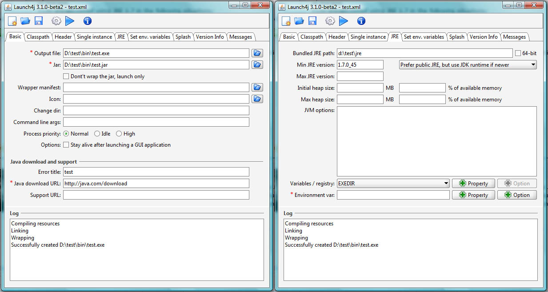Open Splash tab in right window

[457, 37]
